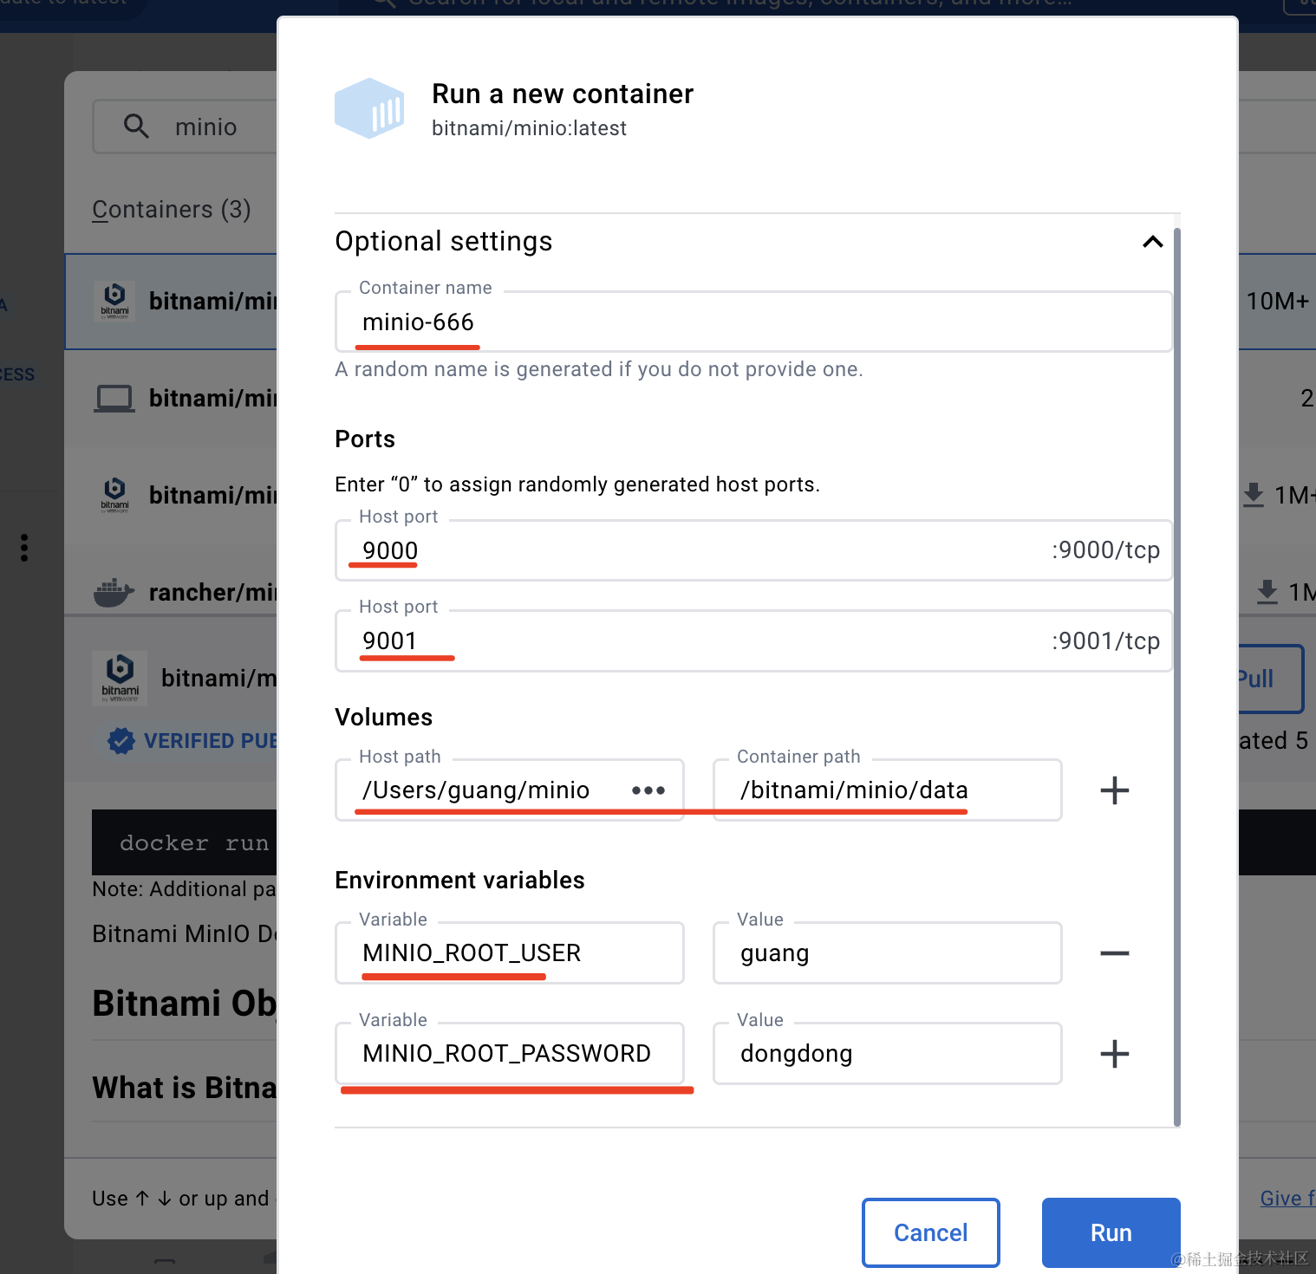Click the plus icon to add another volume
Viewport: 1316px width, 1274px height.
1114,790
